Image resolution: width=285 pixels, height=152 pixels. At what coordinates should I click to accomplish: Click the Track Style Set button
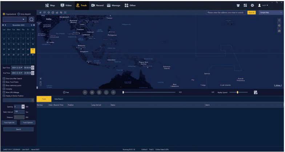pos(10,122)
